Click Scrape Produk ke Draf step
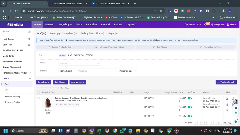 point(60,47)
